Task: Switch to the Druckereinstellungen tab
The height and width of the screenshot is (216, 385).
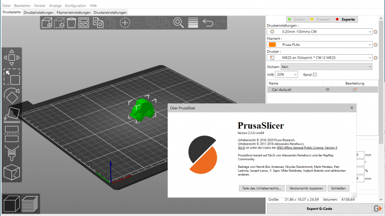Action: [110, 13]
